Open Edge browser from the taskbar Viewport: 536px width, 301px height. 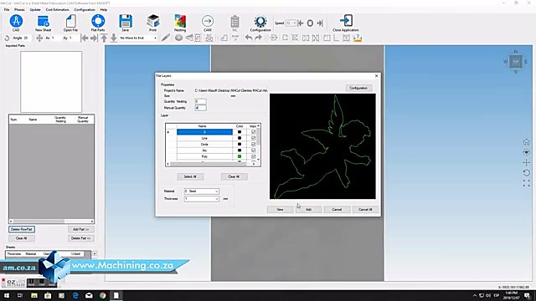[75, 295]
